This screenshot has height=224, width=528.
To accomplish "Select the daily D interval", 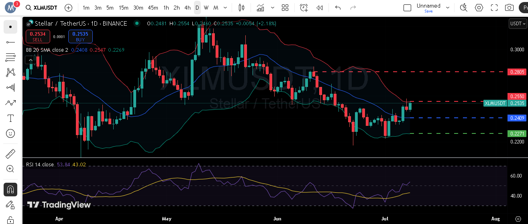I will tap(197, 8).
